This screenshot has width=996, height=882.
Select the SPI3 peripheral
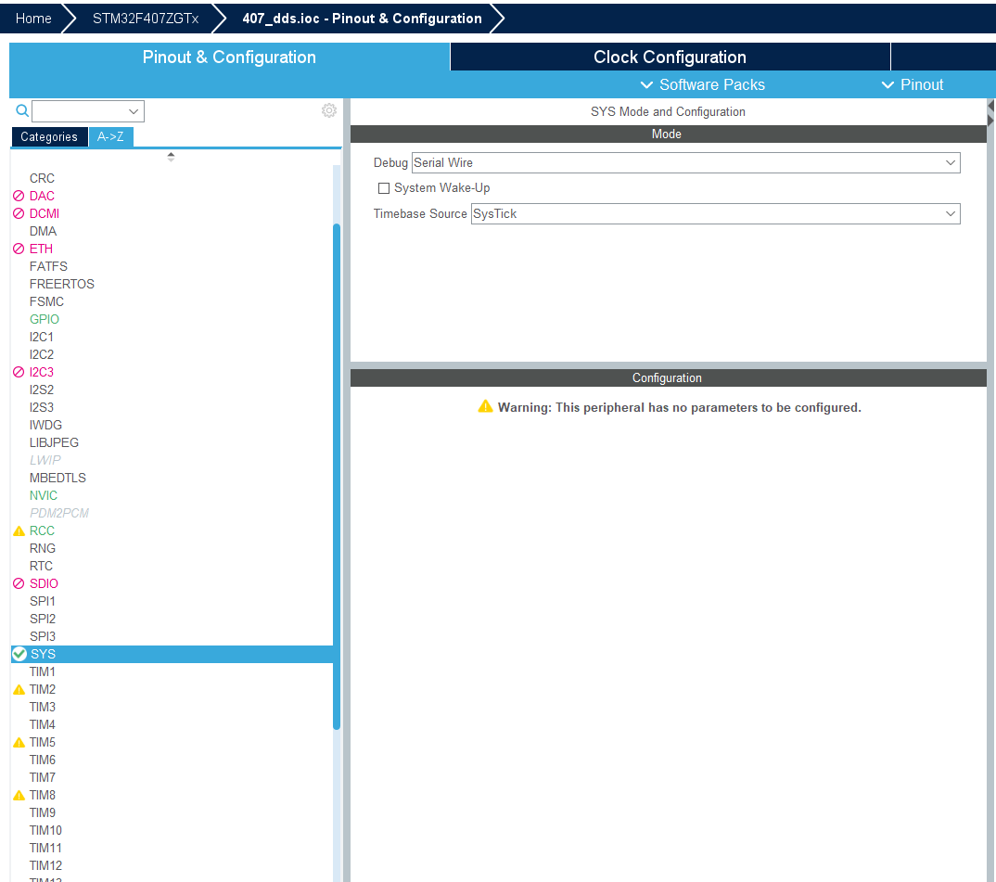43,637
